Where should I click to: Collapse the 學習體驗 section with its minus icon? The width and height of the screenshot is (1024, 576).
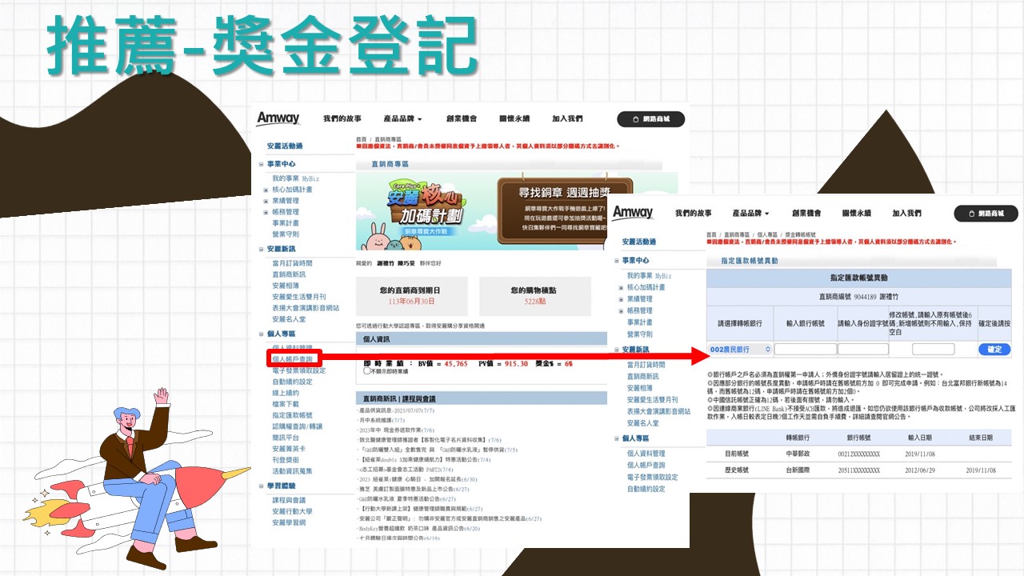click(x=261, y=486)
